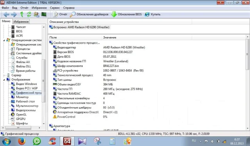Select the GPGPU tree item
The width and height of the screenshot is (250, 146).
click(x=18, y=119)
